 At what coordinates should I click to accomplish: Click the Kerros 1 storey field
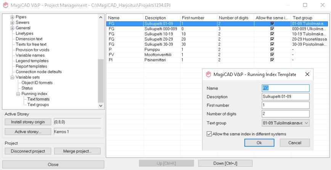point(77,132)
